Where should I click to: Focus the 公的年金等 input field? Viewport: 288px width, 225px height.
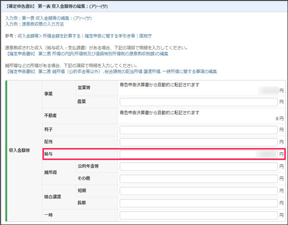tap(199, 167)
